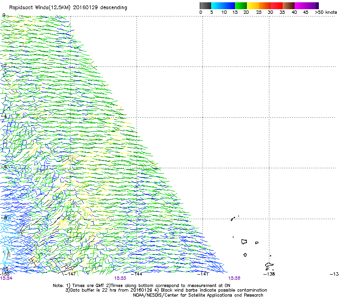Click the latitude label -8
The image size is (339, 298).
pos(4,218)
